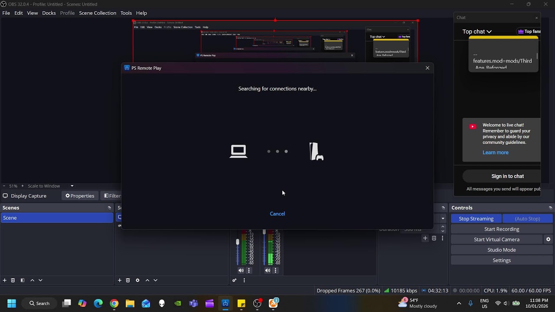The image size is (555, 312).
Task: Remove the selected scene with the trash icon
Action: point(13,280)
